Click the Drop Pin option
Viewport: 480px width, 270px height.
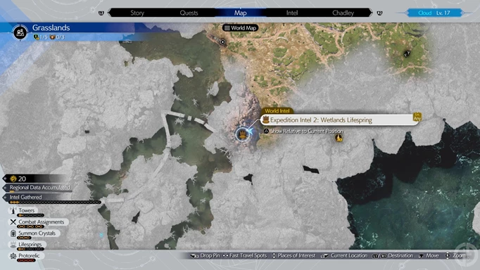pyautogui.click(x=205, y=256)
